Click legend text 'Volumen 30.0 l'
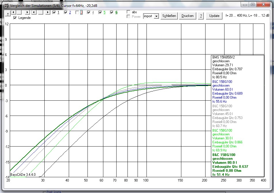This screenshot has height=193, width=274. 223,138
